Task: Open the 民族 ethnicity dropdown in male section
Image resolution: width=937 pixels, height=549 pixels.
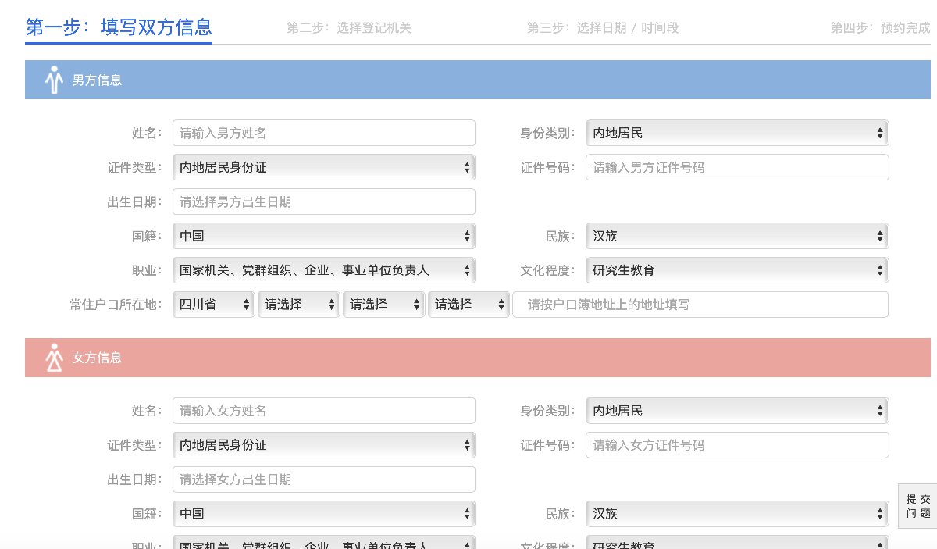Action: tap(736, 235)
